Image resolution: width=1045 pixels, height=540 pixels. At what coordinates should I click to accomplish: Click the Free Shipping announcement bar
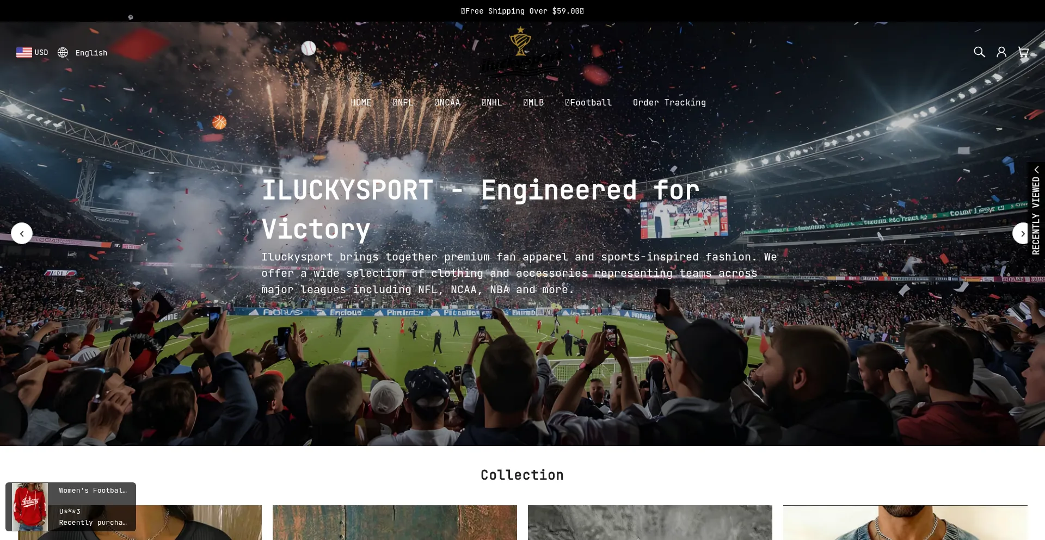click(x=522, y=11)
